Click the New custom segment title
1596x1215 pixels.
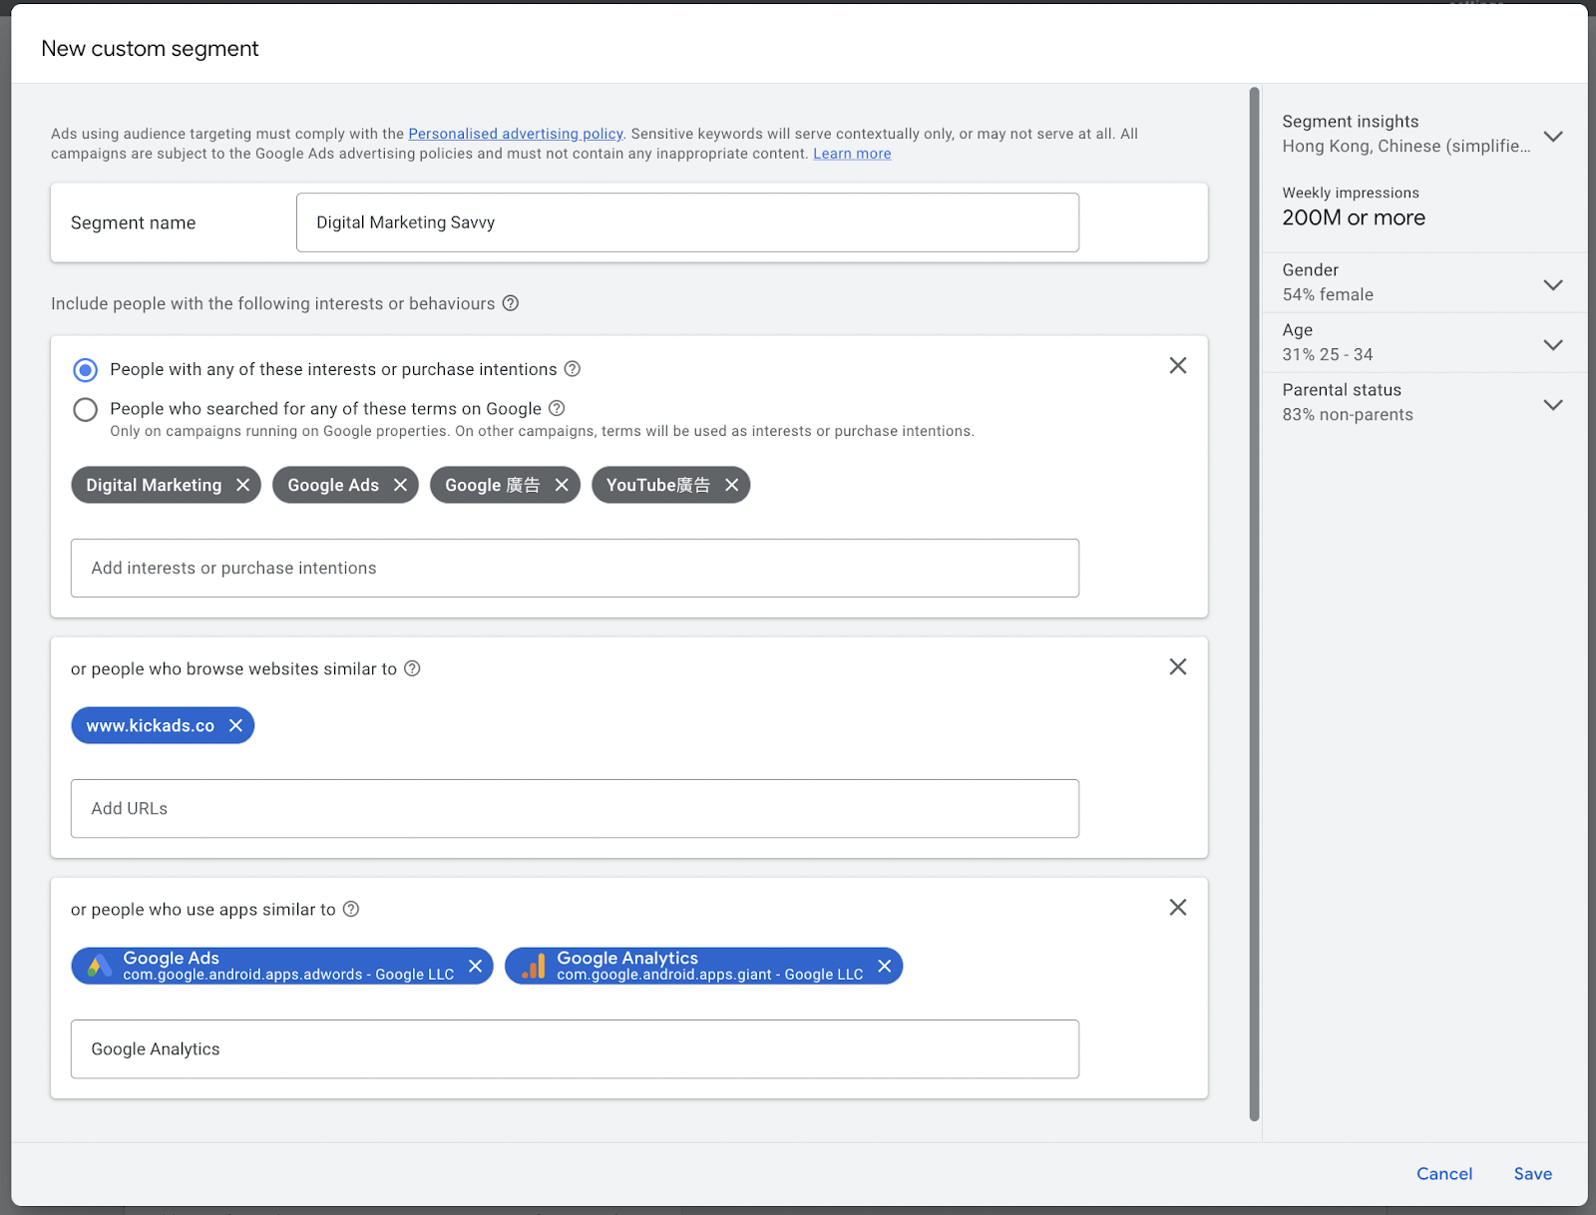(150, 49)
